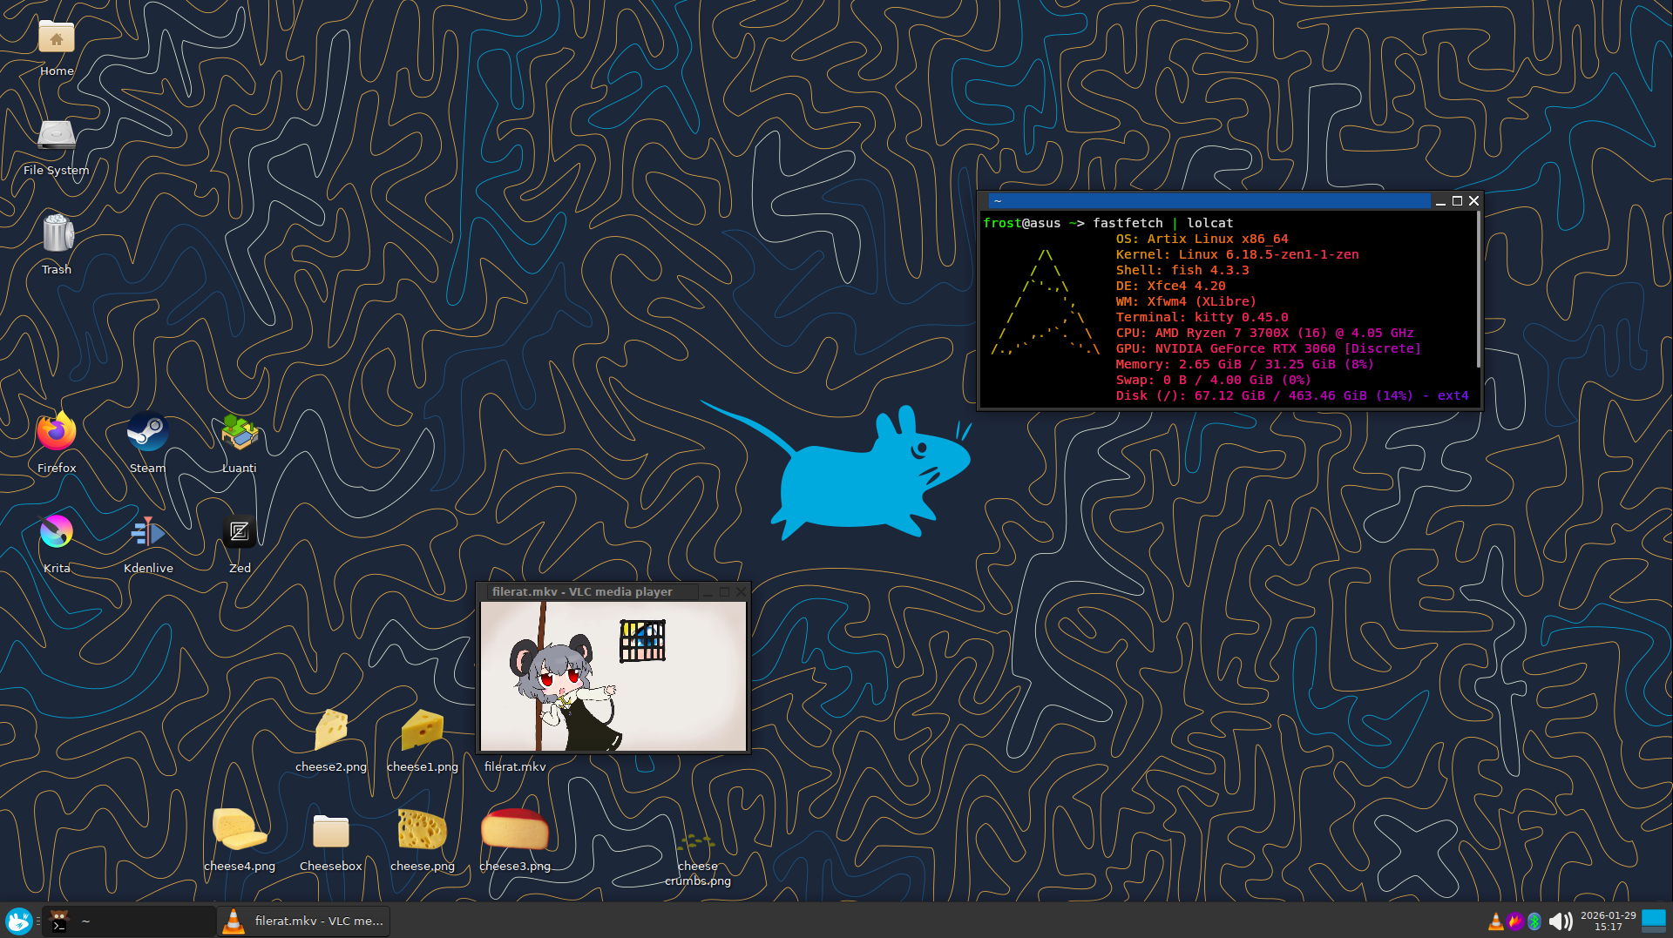Screen dimensions: 1673x938
Task: Click the Flameshot tray icon
Action: (x=1515, y=921)
